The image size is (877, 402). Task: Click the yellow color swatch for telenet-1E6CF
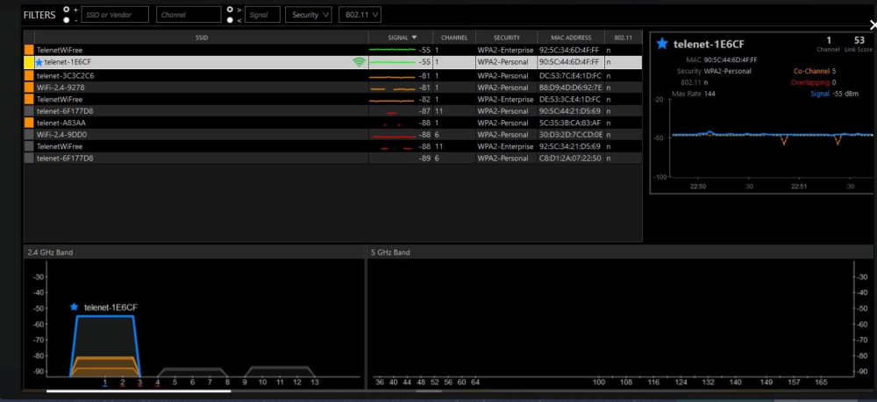[29, 62]
